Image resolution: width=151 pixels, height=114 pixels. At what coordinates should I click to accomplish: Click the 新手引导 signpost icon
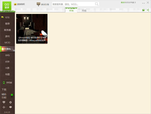coord(39,4)
